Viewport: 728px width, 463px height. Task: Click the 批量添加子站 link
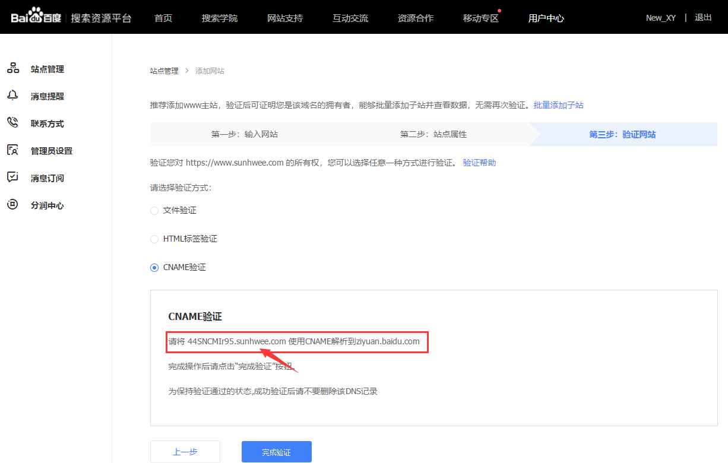pos(558,105)
